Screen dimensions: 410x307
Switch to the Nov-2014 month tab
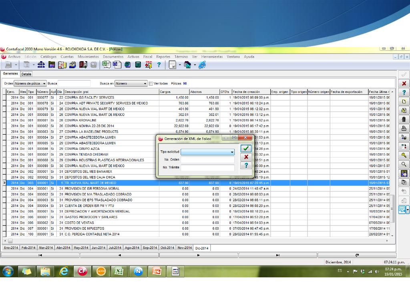coord(185,248)
